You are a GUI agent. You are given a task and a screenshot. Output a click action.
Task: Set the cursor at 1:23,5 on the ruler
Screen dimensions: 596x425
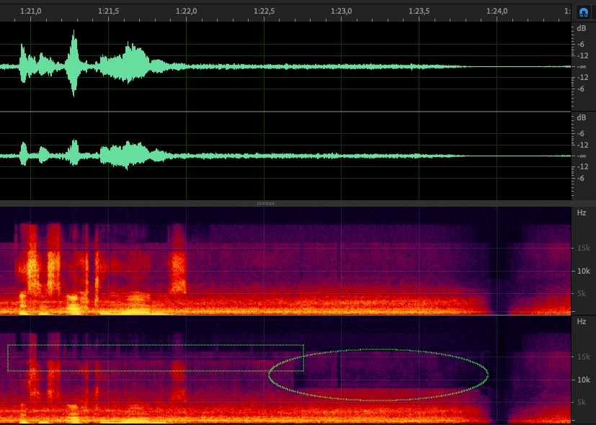click(x=419, y=11)
